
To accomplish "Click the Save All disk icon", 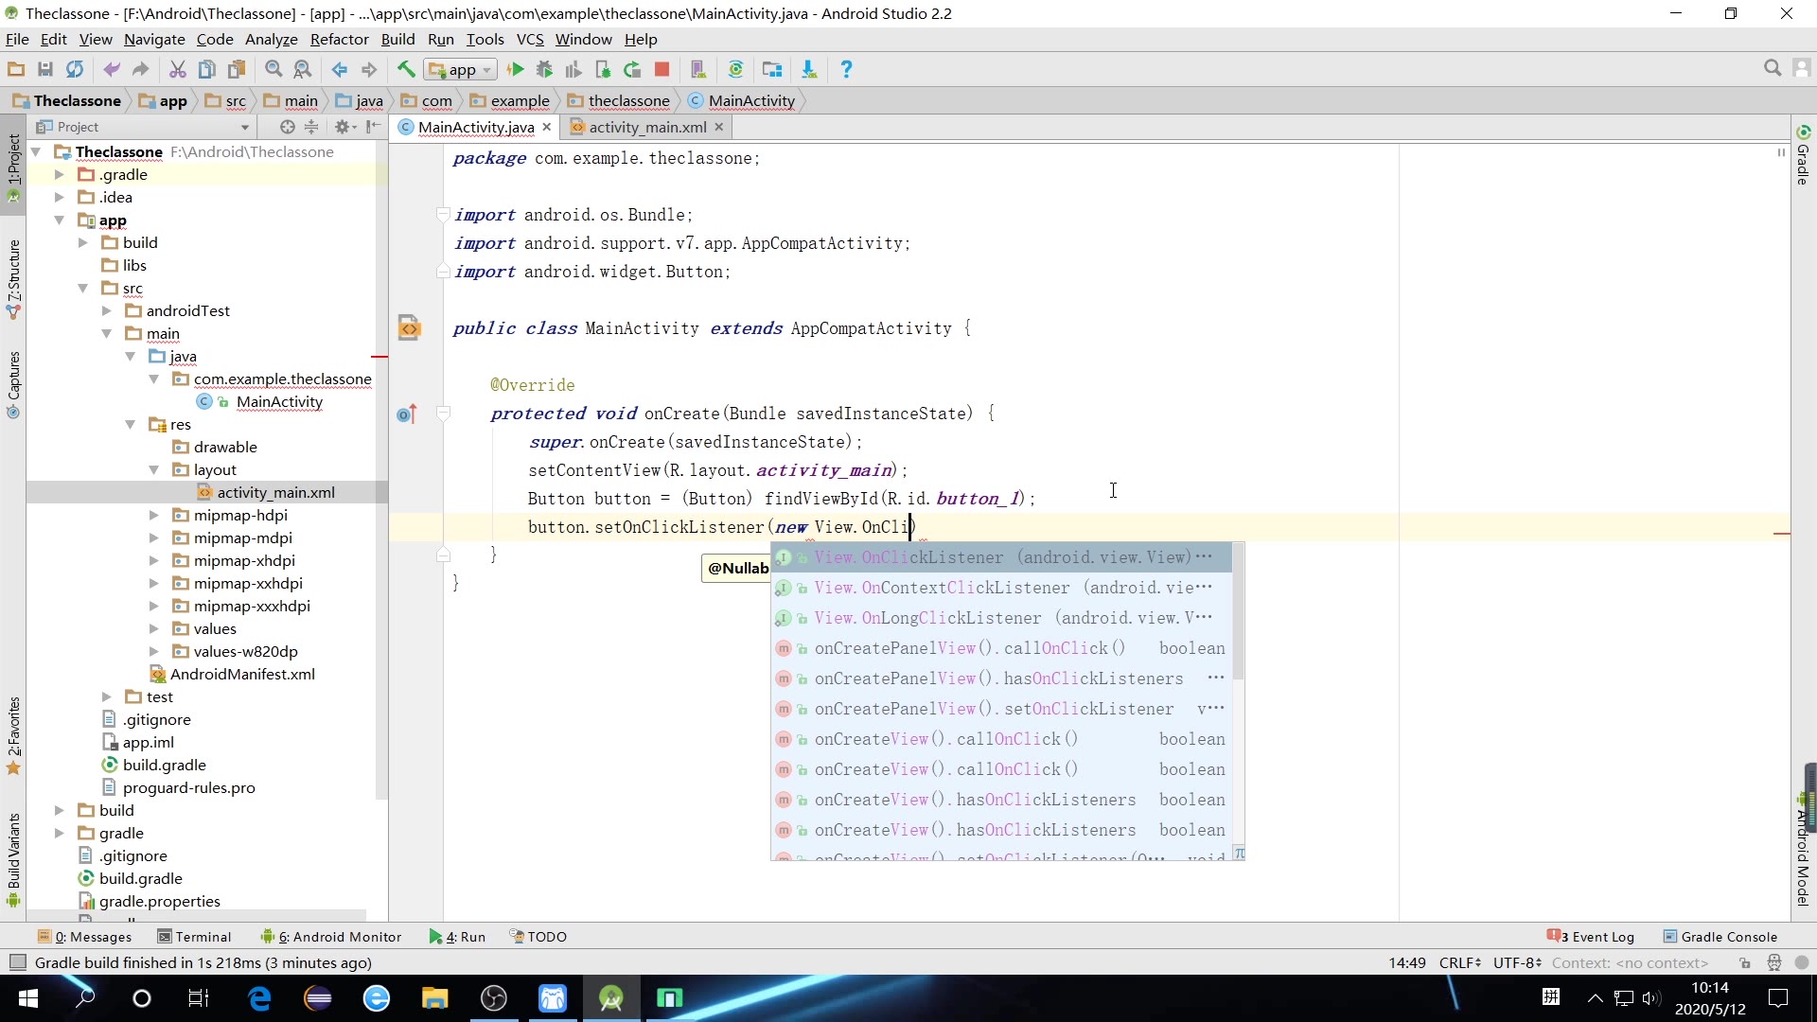I will click(x=44, y=69).
